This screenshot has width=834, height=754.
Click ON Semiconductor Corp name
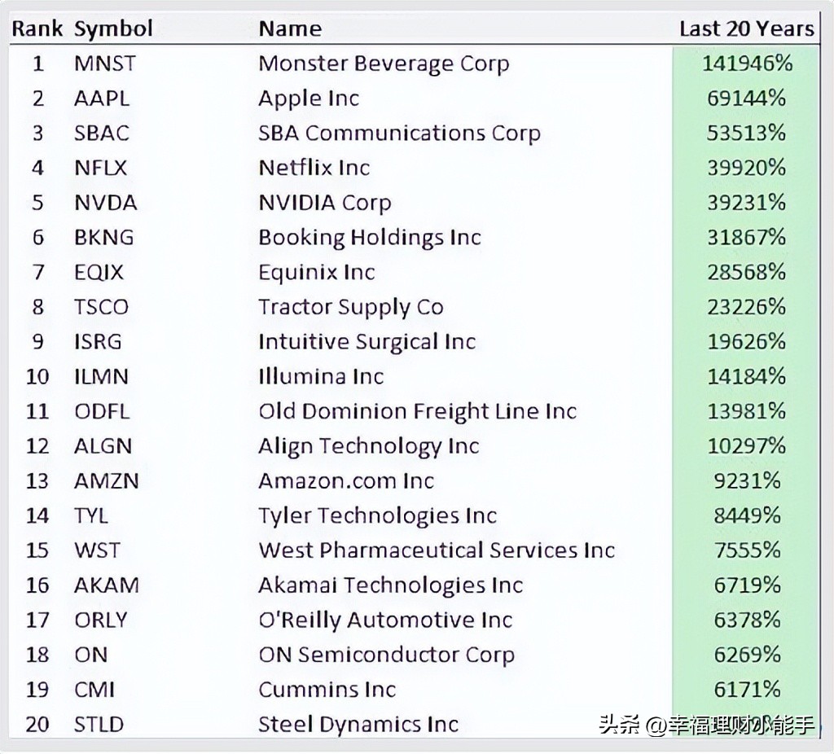(x=386, y=655)
